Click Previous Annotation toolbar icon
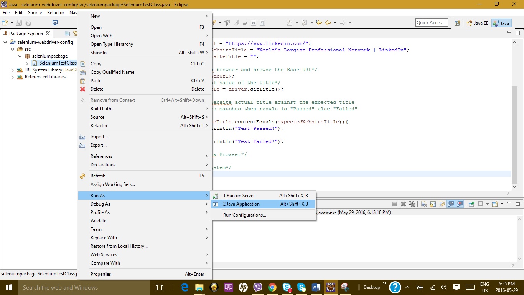 [304, 23]
